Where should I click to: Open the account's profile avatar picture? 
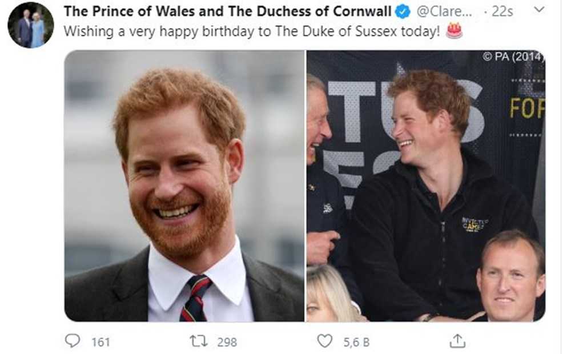pyautogui.click(x=31, y=25)
